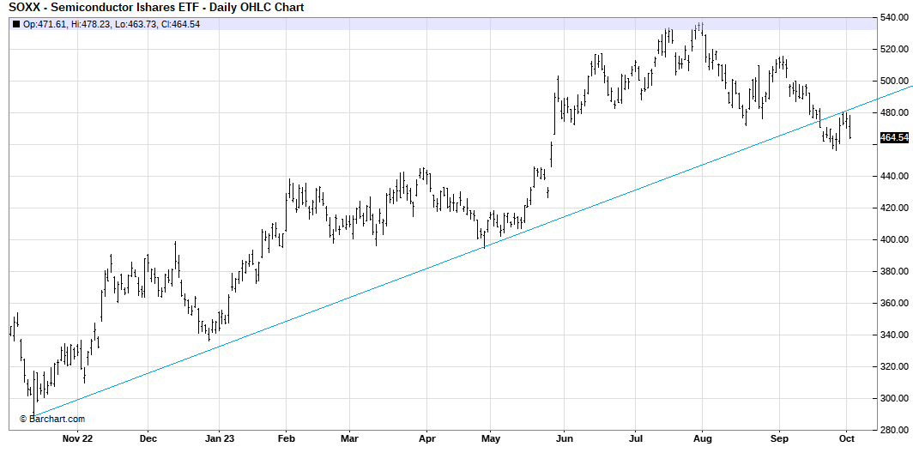This screenshot has width=913, height=465.
Task: Click the May date axis label
Action: [x=490, y=438]
